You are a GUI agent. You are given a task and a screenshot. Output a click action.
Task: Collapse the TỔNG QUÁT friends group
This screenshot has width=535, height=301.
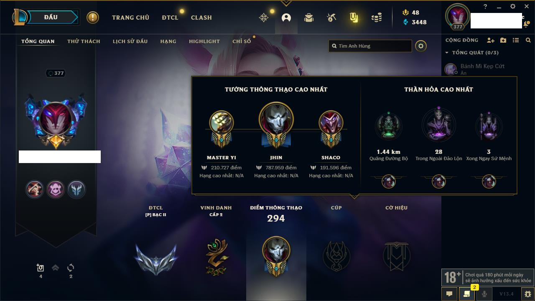[x=447, y=53]
